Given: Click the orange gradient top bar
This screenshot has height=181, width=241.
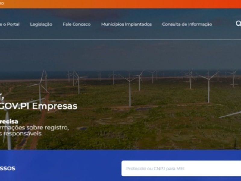Looking at the screenshot, I should [x=120, y=4].
